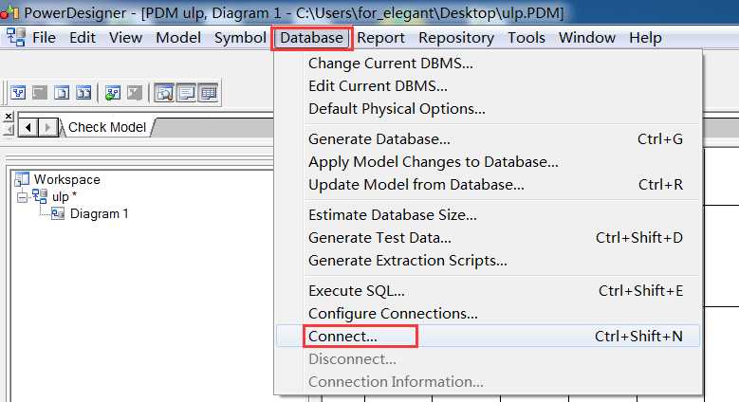
Task: Click Connect in the Database menu
Action: pyautogui.click(x=488, y=336)
